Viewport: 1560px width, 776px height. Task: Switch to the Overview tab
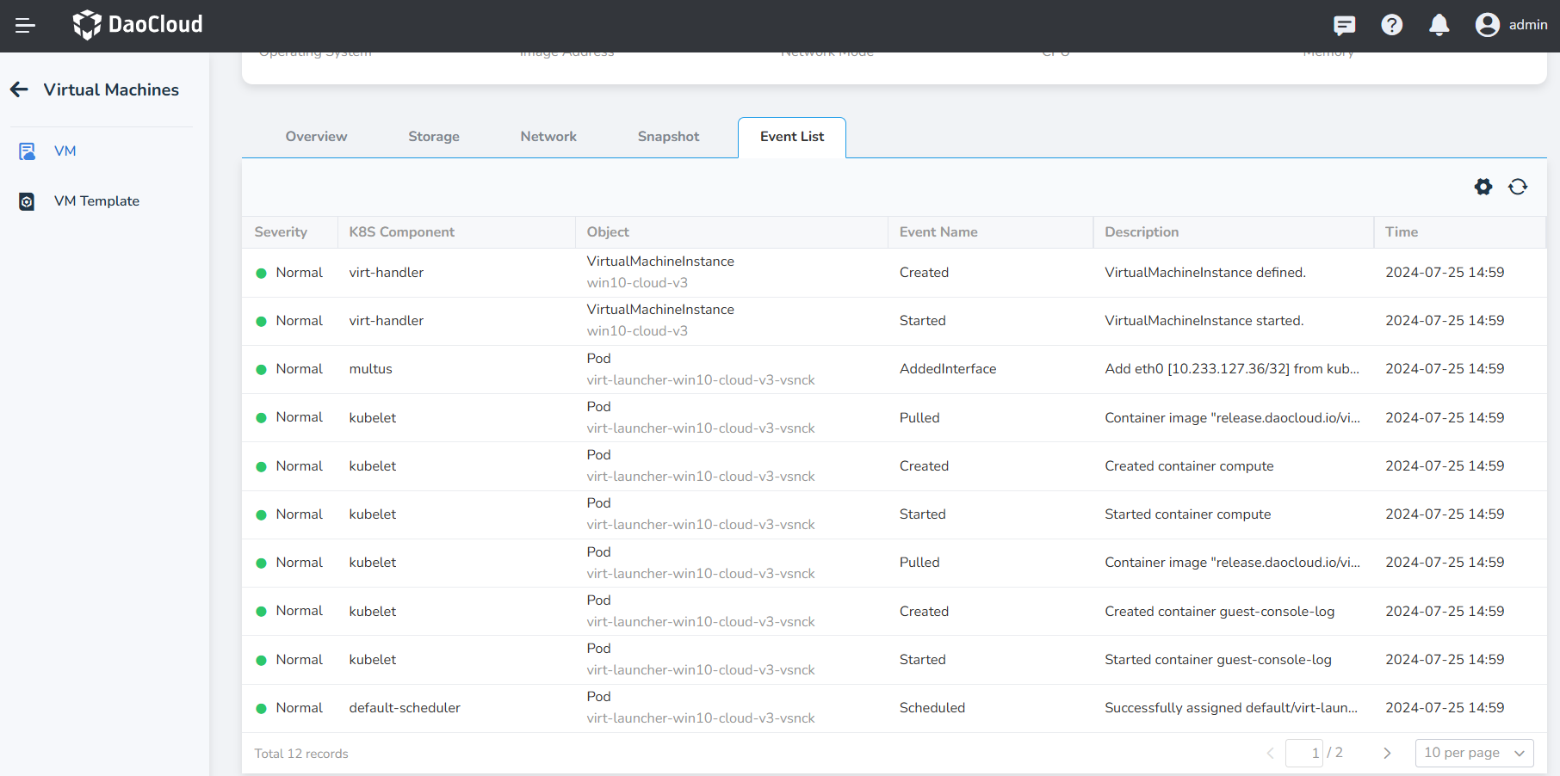(x=316, y=137)
